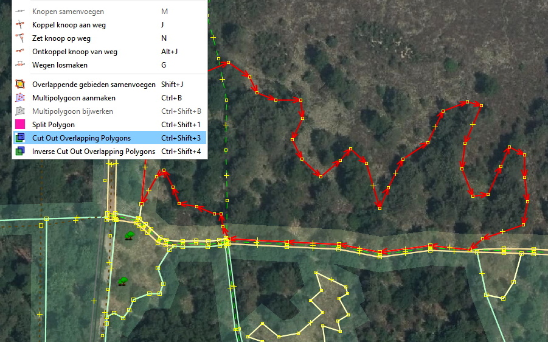Click the Multipolygoon aanmaken icon

click(x=20, y=97)
